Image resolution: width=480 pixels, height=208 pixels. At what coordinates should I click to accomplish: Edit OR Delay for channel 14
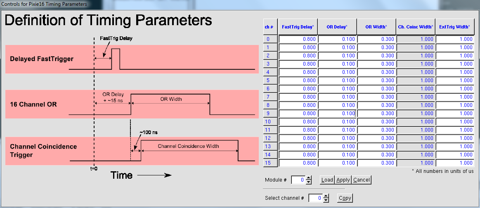coord(337,155)
